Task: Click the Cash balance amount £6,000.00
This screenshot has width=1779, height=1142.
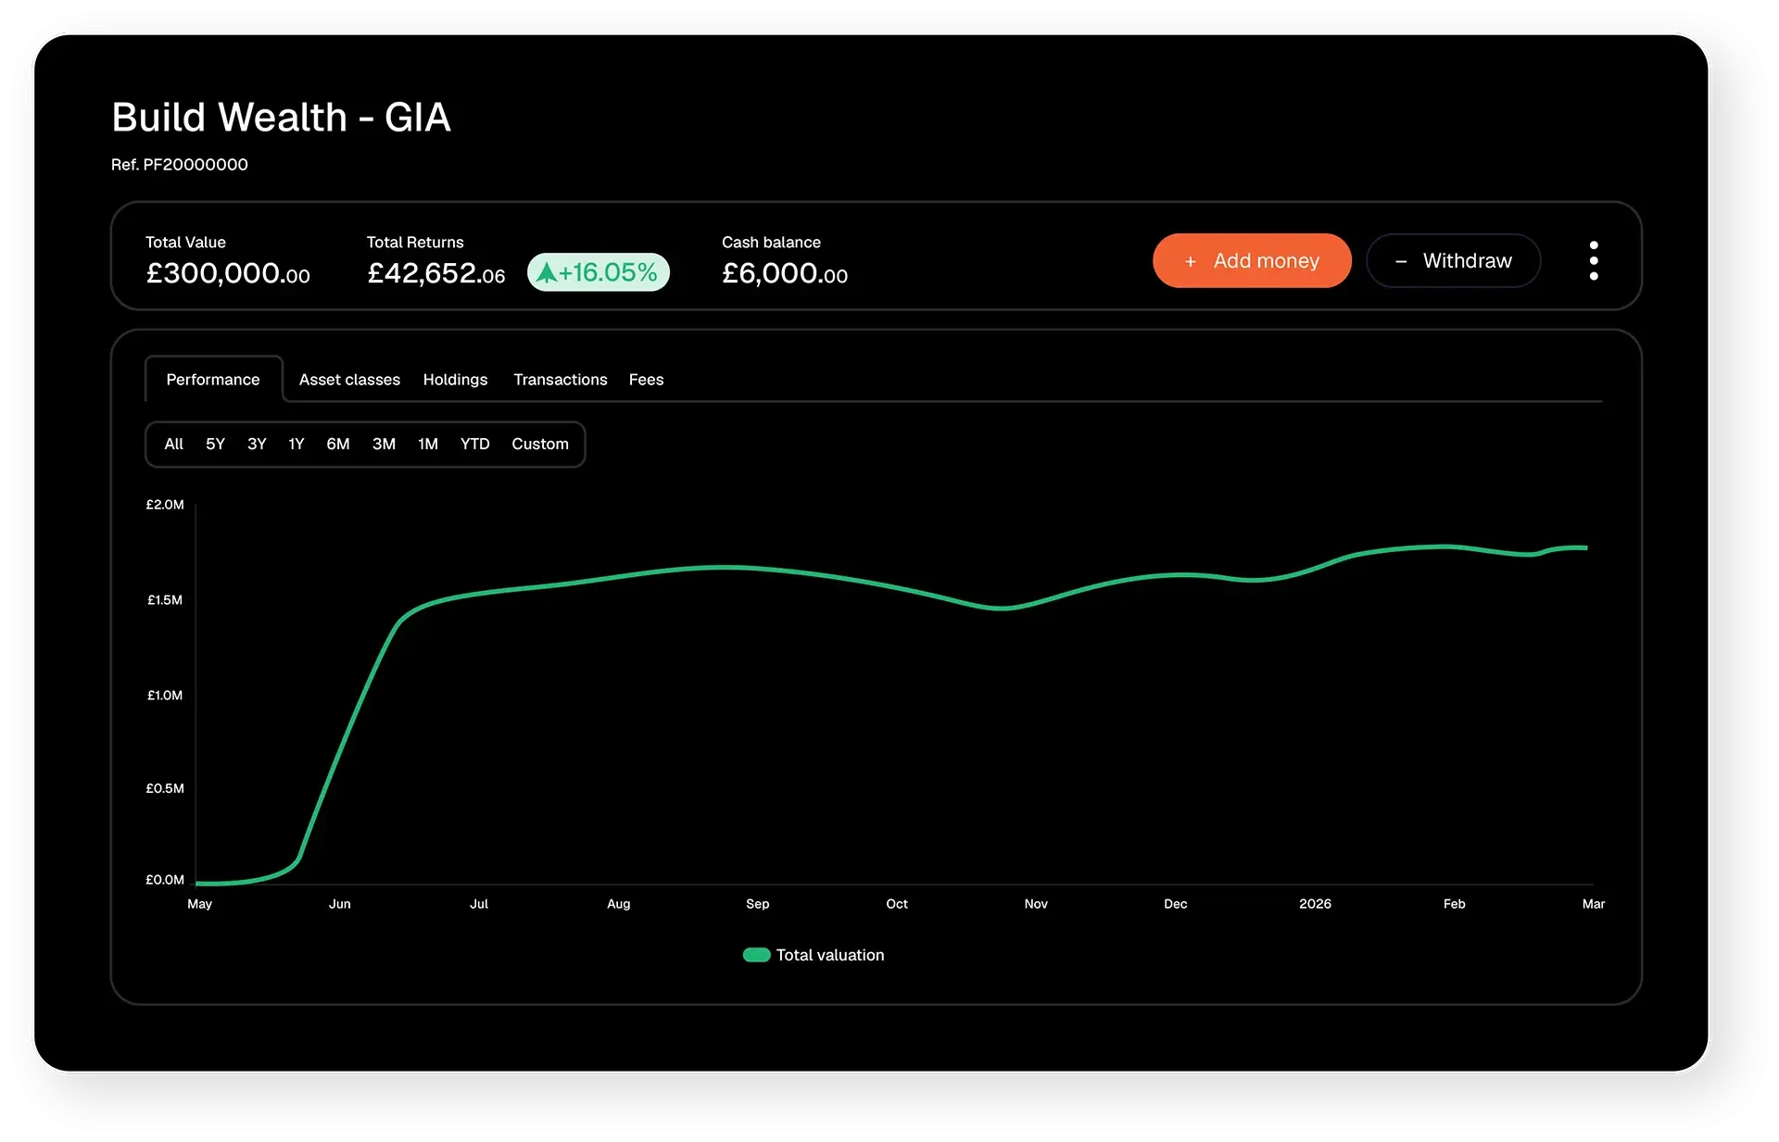Action: pos(785,273)
